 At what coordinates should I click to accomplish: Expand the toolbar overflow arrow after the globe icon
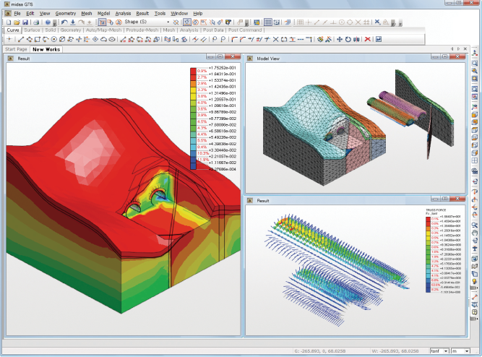click(x=55, y=23)
